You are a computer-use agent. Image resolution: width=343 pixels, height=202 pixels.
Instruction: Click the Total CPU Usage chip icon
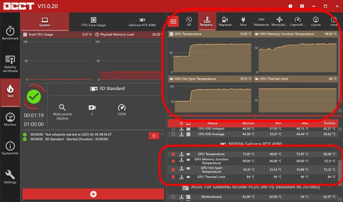point(25,35)
